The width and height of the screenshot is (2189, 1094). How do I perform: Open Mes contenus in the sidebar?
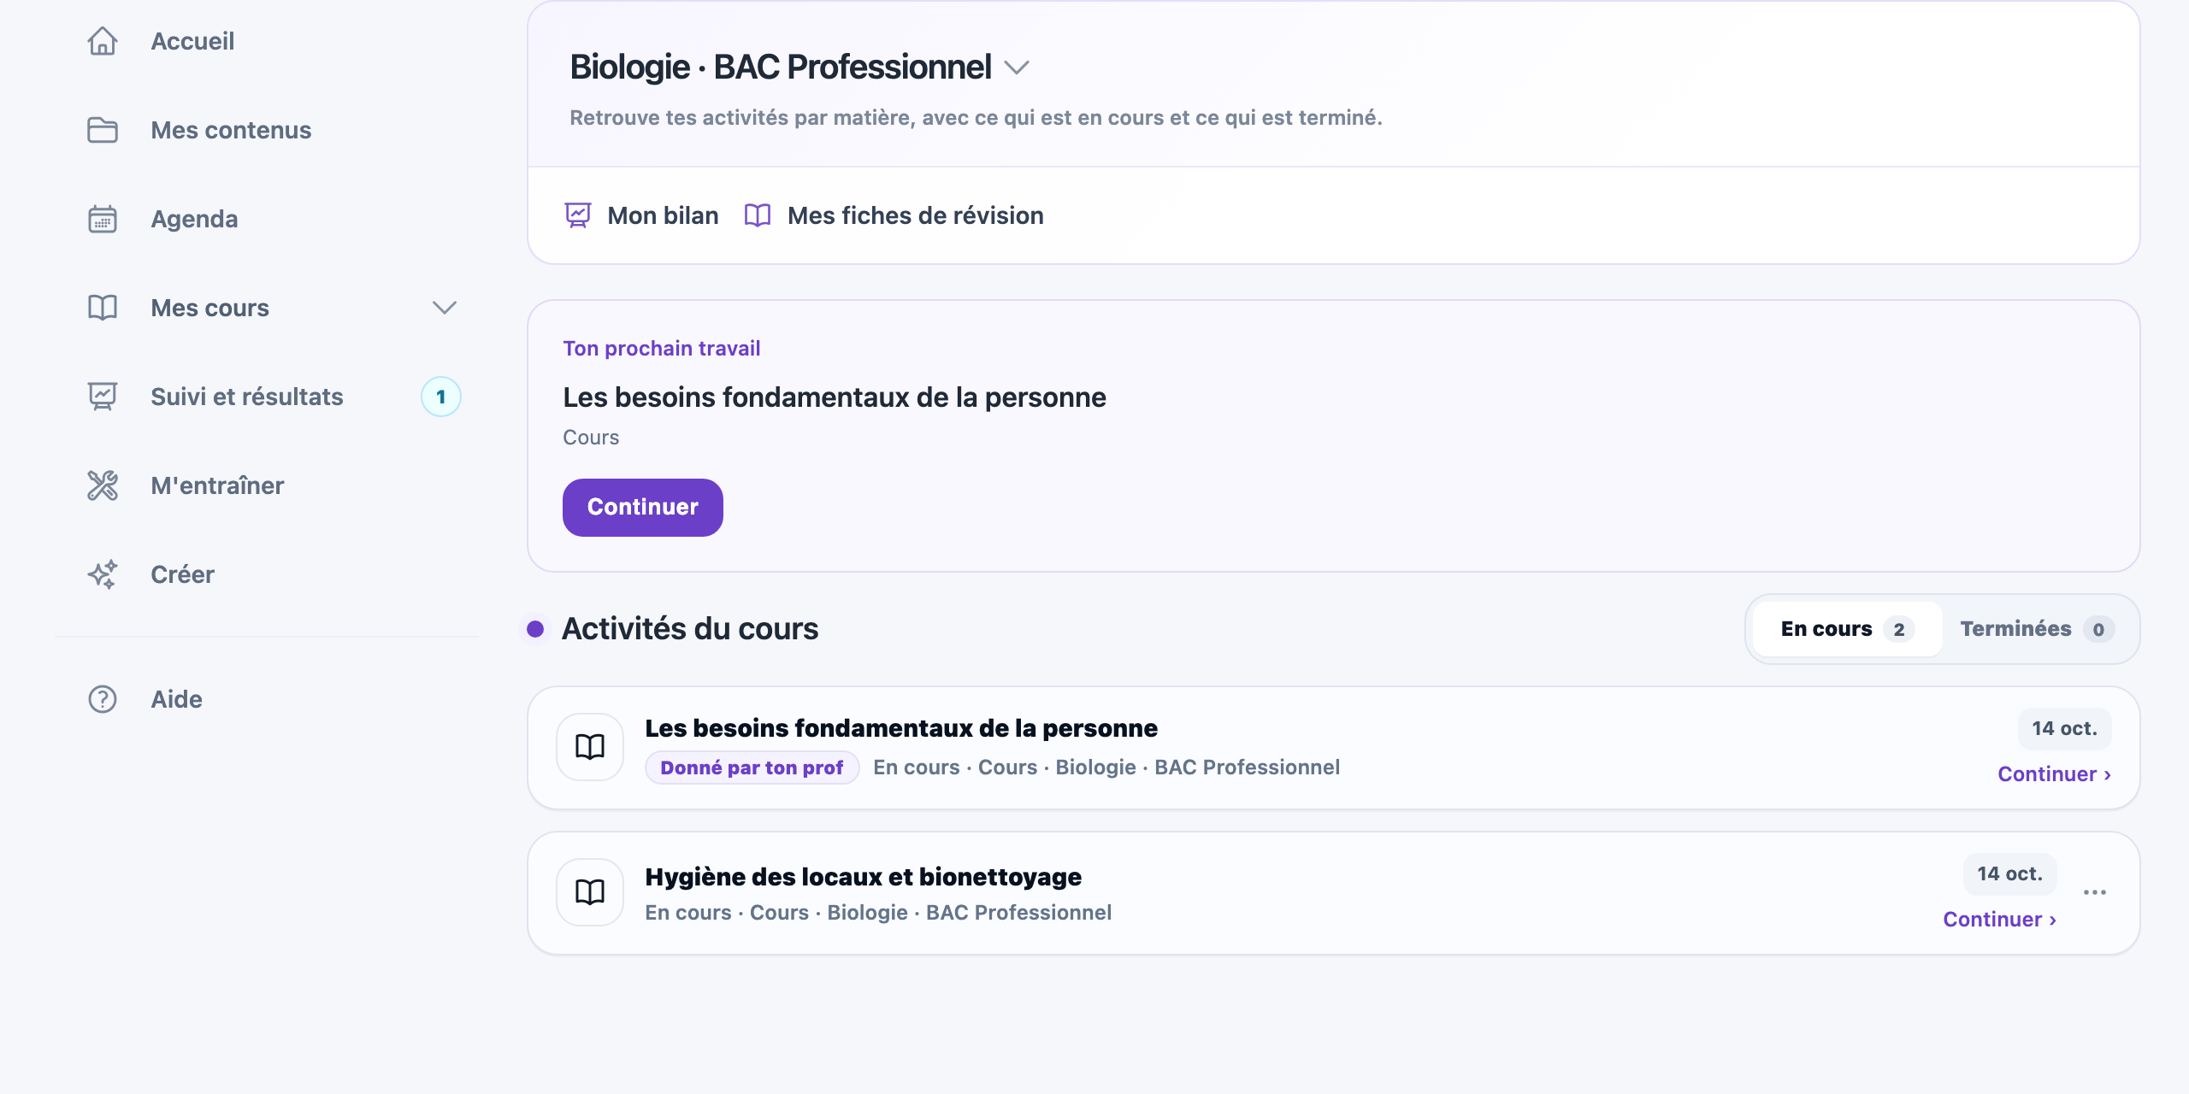231,130
